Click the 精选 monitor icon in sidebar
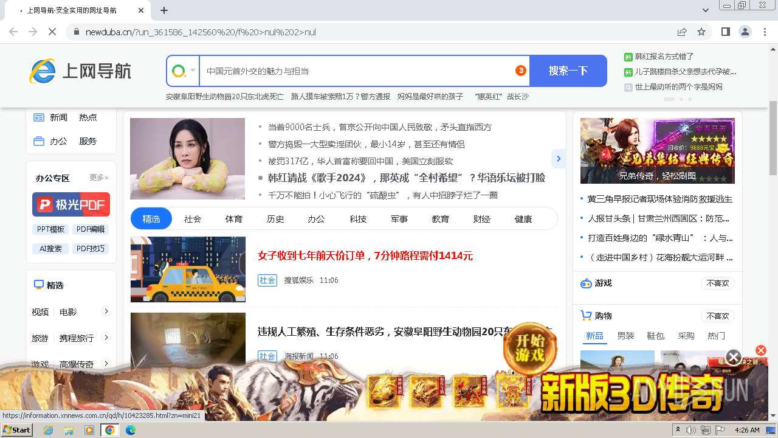Screen dimensions: 778x438 [39, 285]
